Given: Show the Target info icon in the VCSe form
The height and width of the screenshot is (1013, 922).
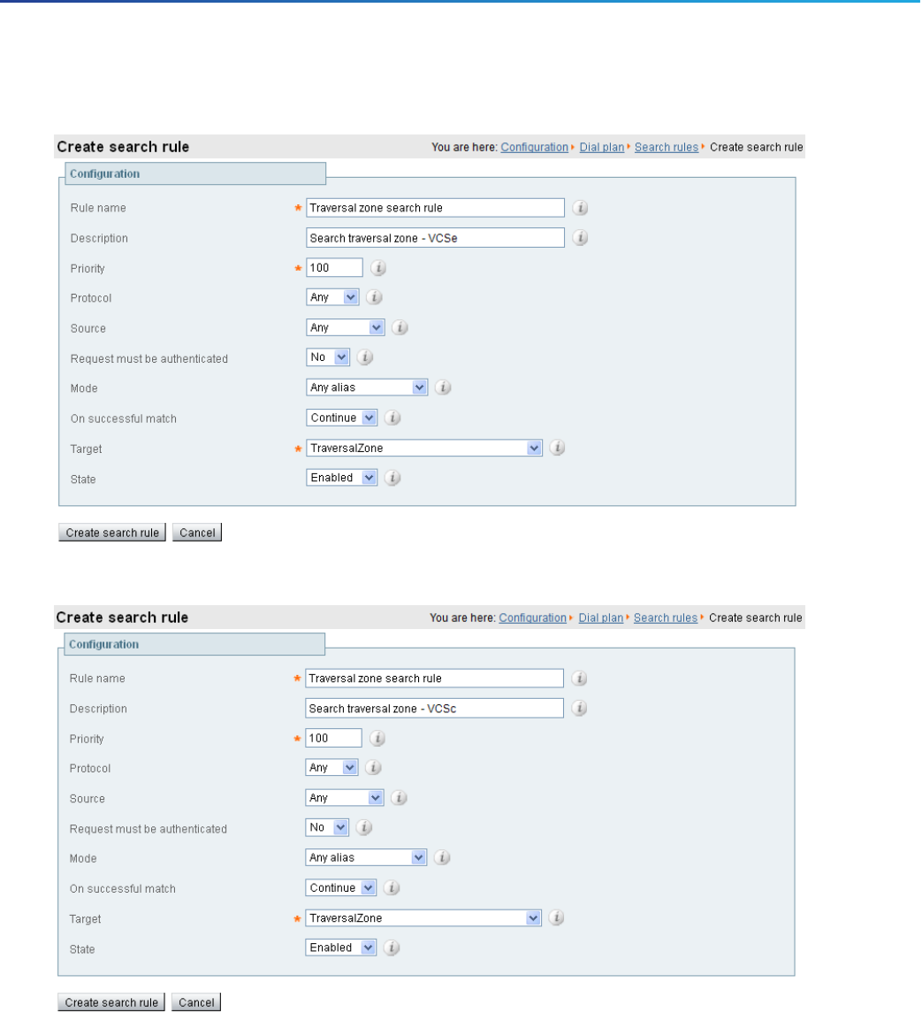Looking at the screenshot, I should coord(557,448).
